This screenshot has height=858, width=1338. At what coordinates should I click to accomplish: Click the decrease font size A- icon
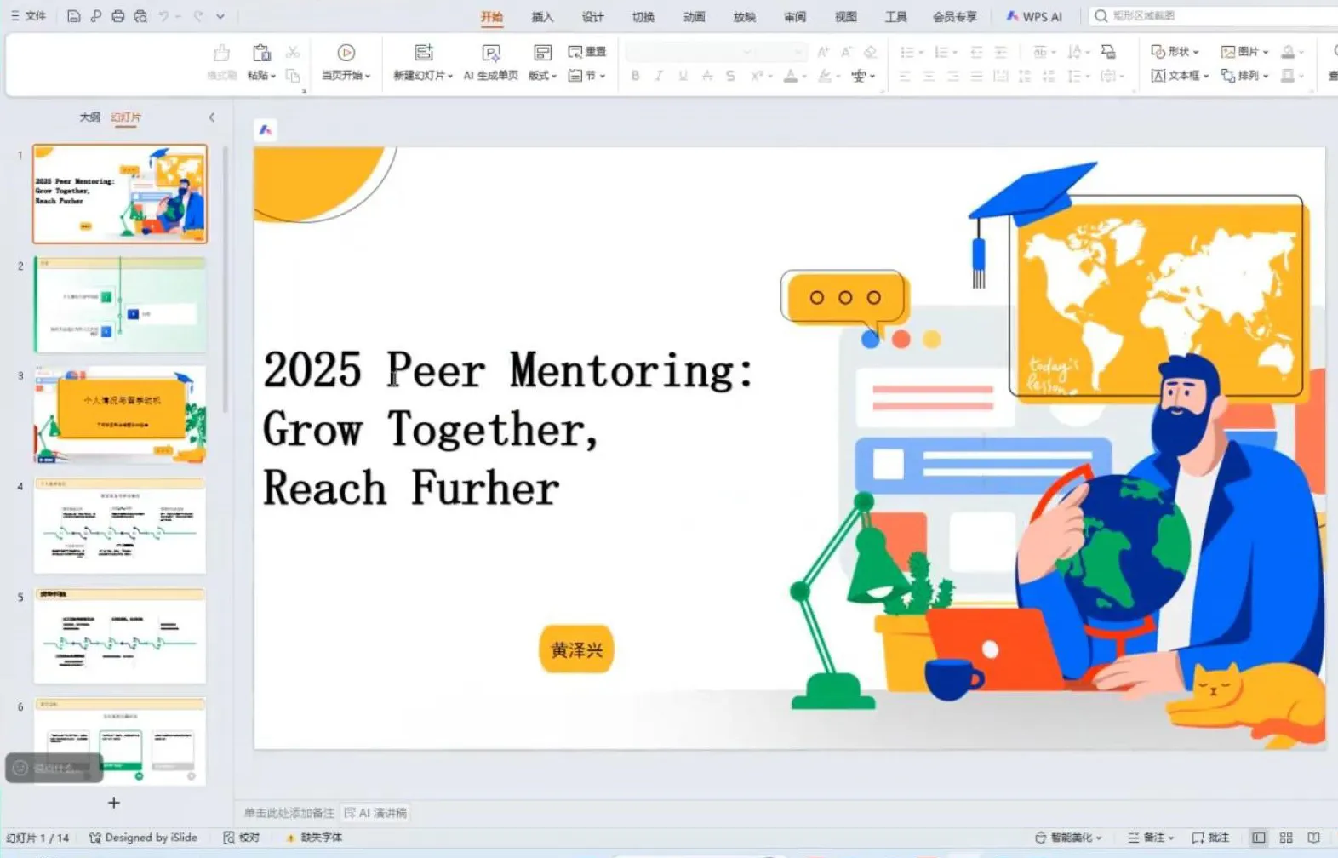(x=847, y=52)
